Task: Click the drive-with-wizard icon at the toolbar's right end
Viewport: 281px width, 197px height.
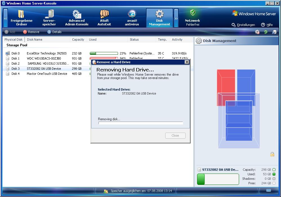Action: point(274,32)
